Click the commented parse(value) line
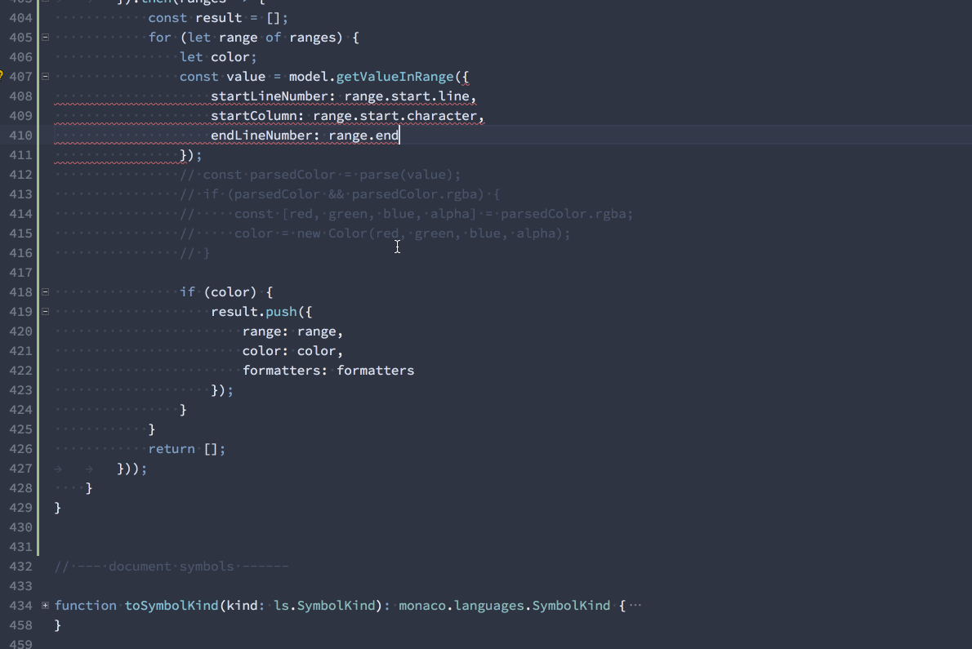Viewport: 972px width, 649px height. (320, 175)
